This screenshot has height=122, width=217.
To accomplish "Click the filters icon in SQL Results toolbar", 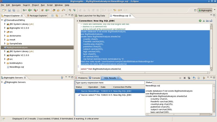I will point(204,78).
